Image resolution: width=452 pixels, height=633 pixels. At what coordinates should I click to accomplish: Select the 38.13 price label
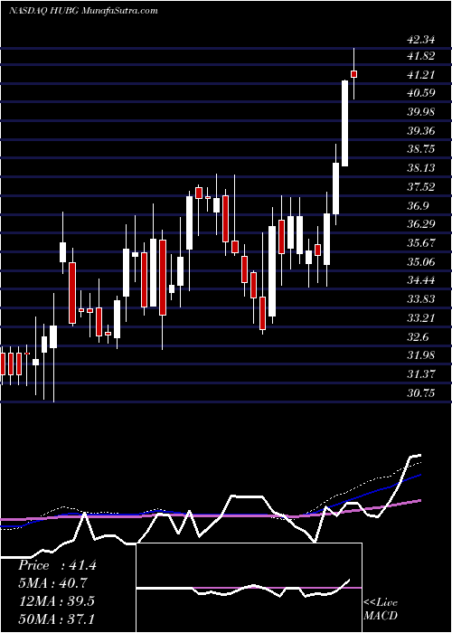point(421,168)
